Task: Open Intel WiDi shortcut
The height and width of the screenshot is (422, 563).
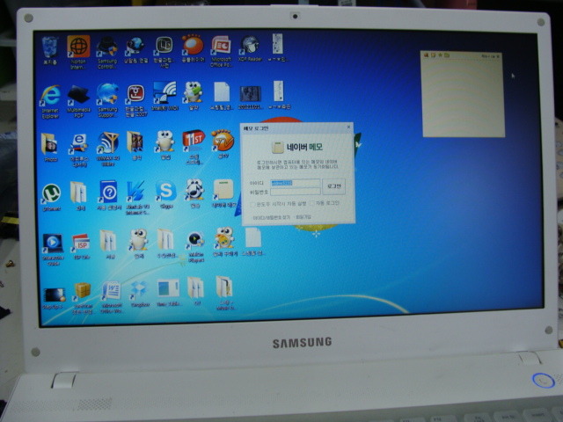Action: (165, 96)
